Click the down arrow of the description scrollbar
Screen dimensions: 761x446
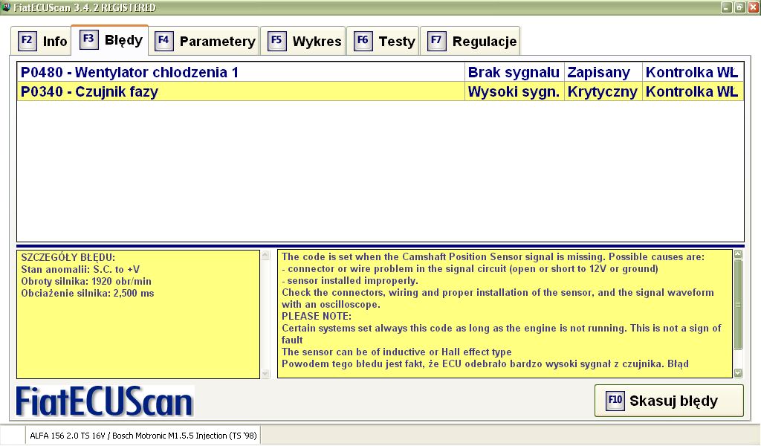(738, 372)
